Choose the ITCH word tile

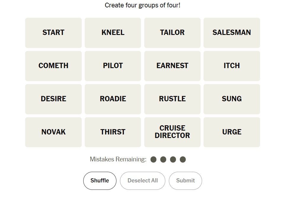click(232, 66)
